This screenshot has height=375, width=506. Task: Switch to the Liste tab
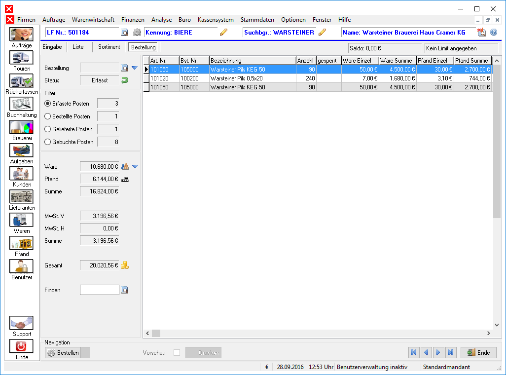[78, 47]
